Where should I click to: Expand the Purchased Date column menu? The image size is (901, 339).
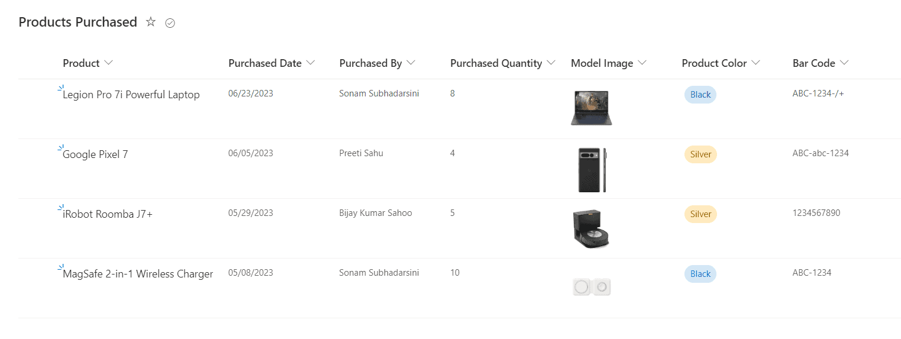click(x=311, y=63)
